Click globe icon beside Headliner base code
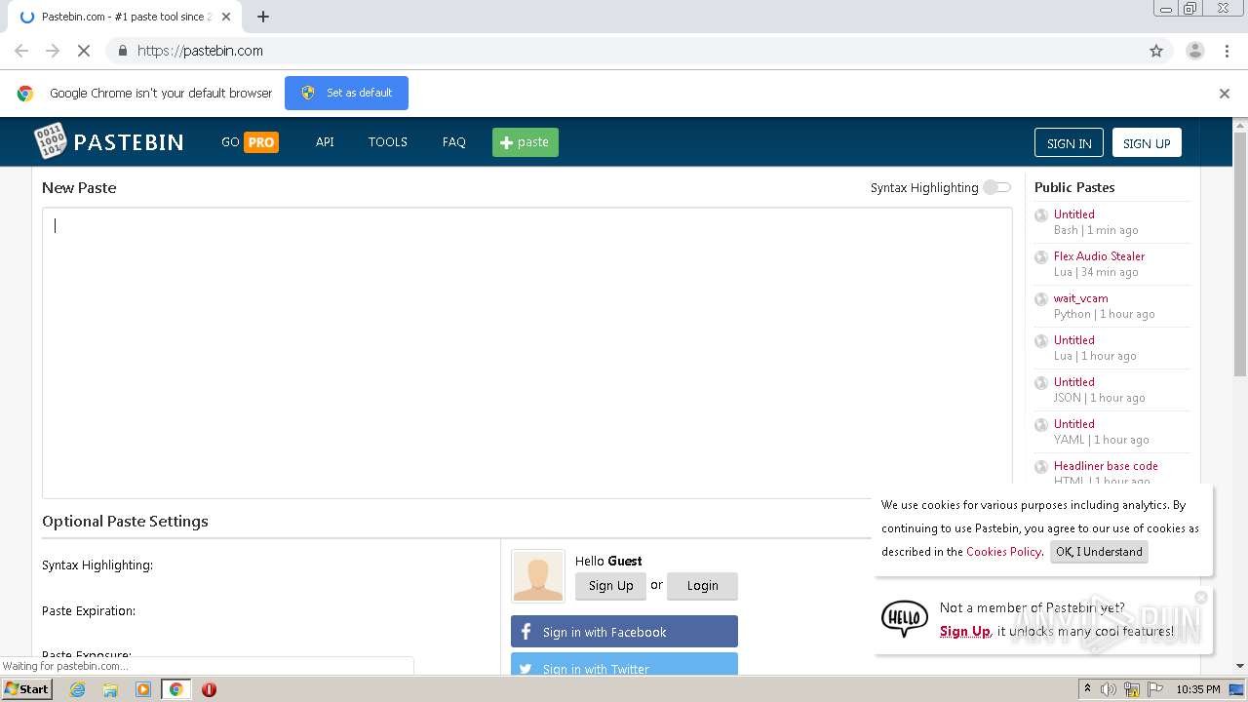 [x=1041, y=467]
